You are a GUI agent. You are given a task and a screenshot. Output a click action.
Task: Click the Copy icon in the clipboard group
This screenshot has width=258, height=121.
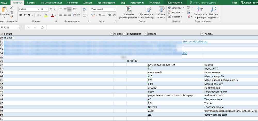tap(11, 12)
